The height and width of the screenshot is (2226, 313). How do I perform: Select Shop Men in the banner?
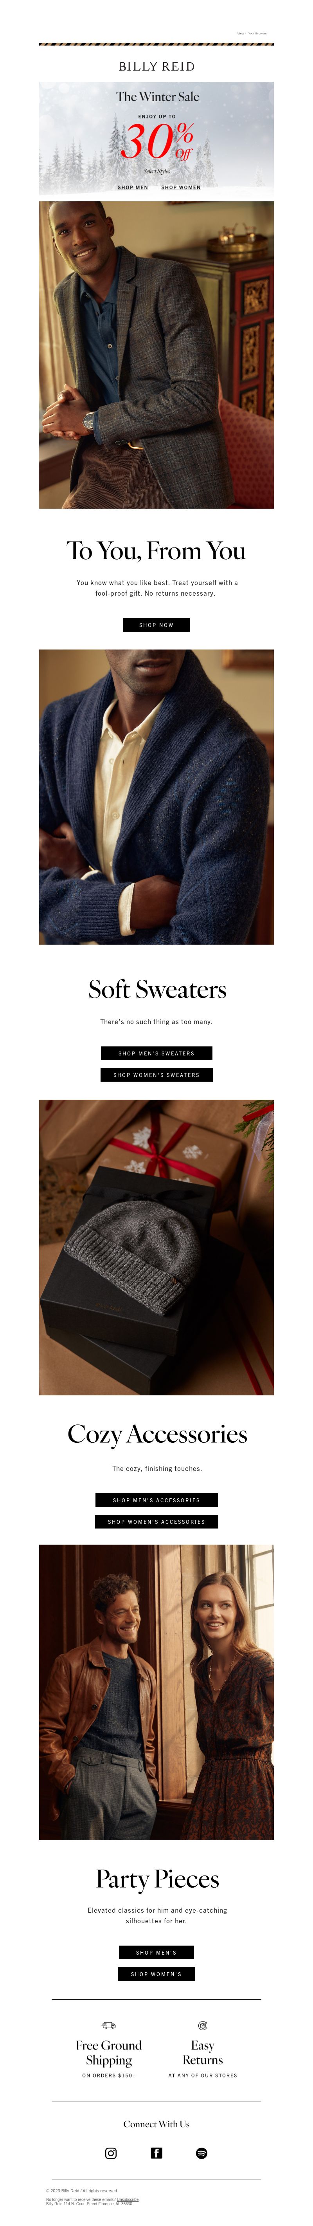133,188
